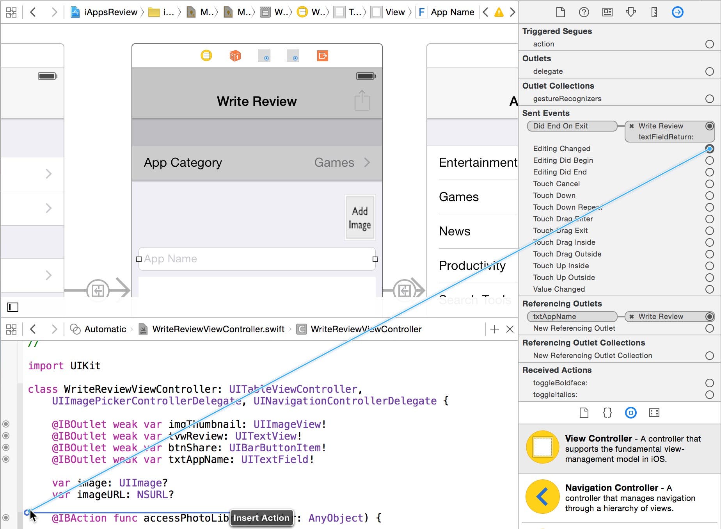This screenshot has height=529, width=721.
Task: Select the App Category table cell
Action: coord(257,163)
